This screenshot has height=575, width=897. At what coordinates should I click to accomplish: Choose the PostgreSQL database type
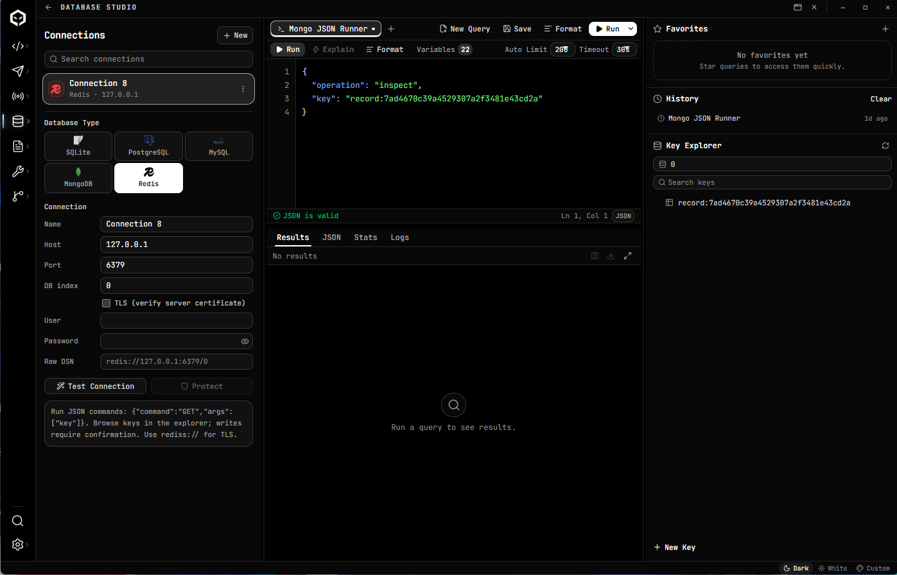(x=148, y=146)
